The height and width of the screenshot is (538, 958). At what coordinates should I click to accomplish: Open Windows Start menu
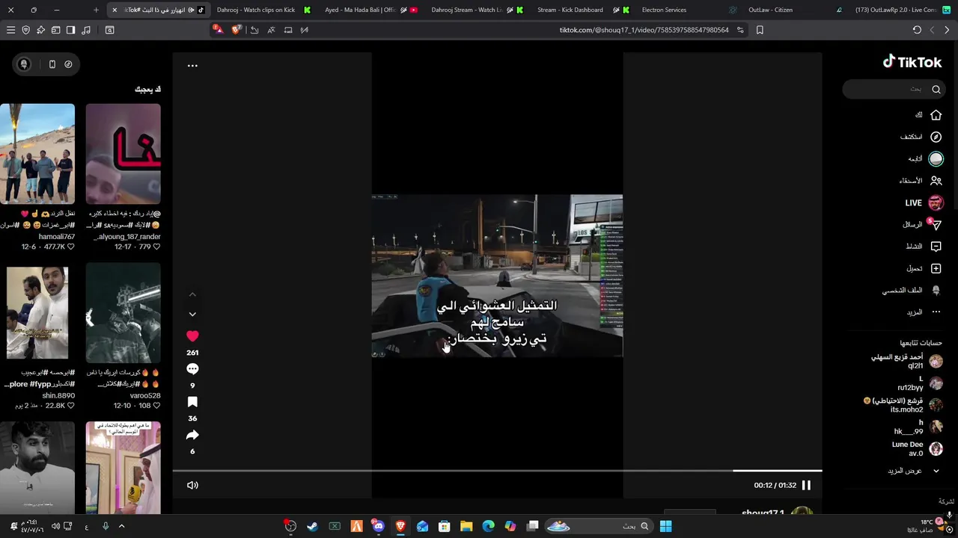(x=665, y=526)
